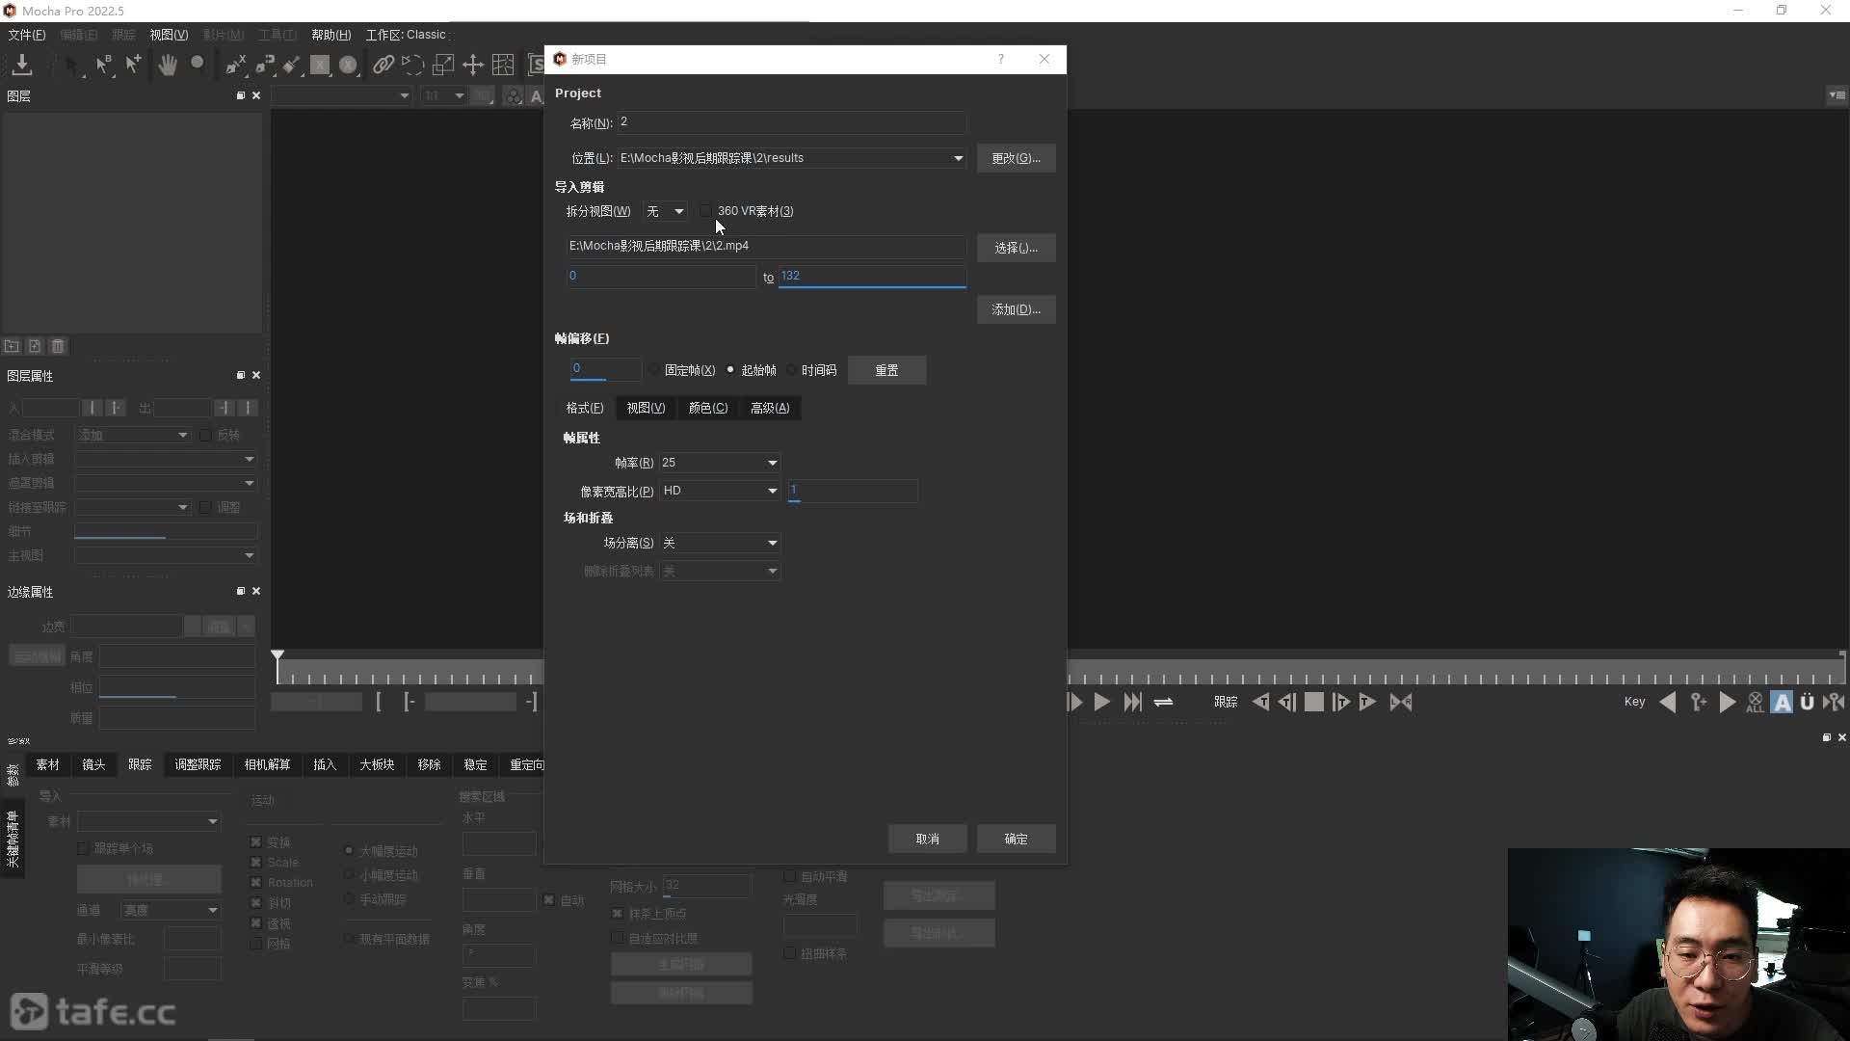Click 取消 to cancel the dialog
This screenshot has height=1041, width=1850.
click(928, 839)
